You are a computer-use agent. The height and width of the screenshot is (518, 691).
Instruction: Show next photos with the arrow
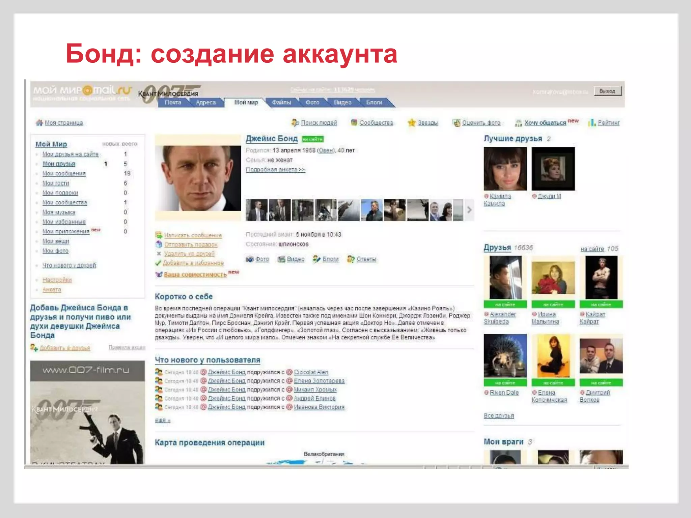(x=469, y=210)
